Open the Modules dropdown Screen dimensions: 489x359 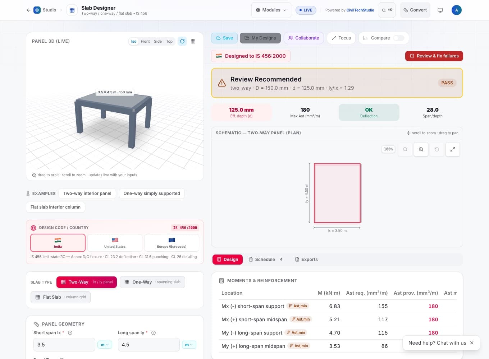point(271,10)
